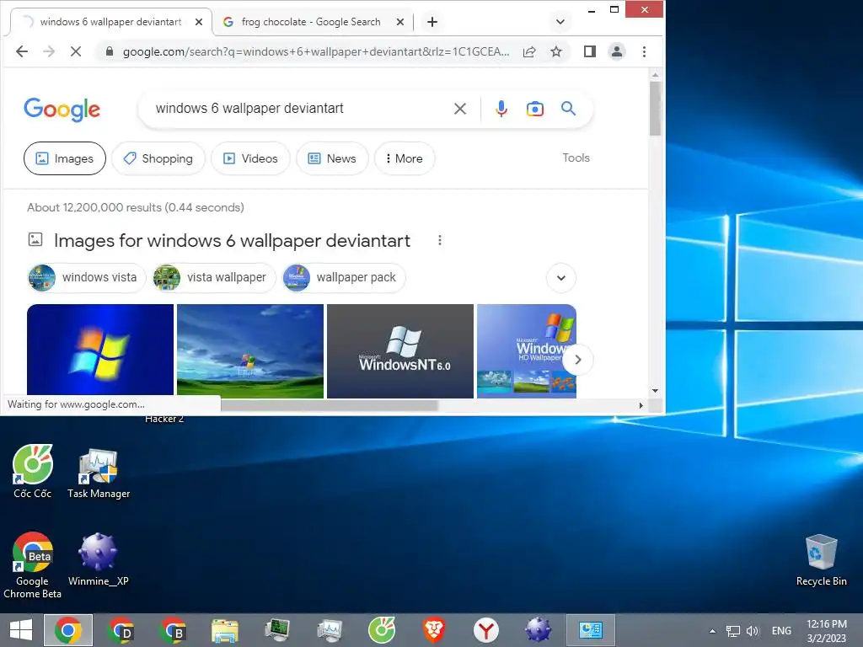Click the minesweeper taskbar icon
The height and width of the screenshot is (647, 863).
pos(538,630)
